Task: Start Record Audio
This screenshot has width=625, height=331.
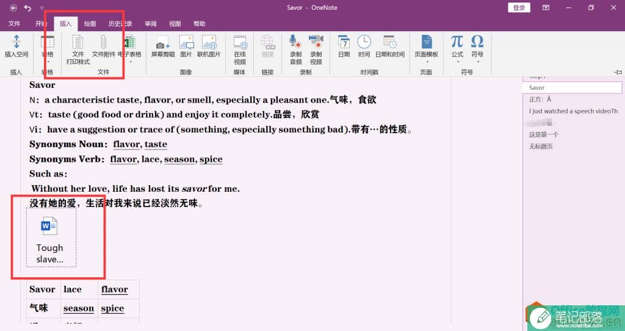Action: (x=295, y=42)
